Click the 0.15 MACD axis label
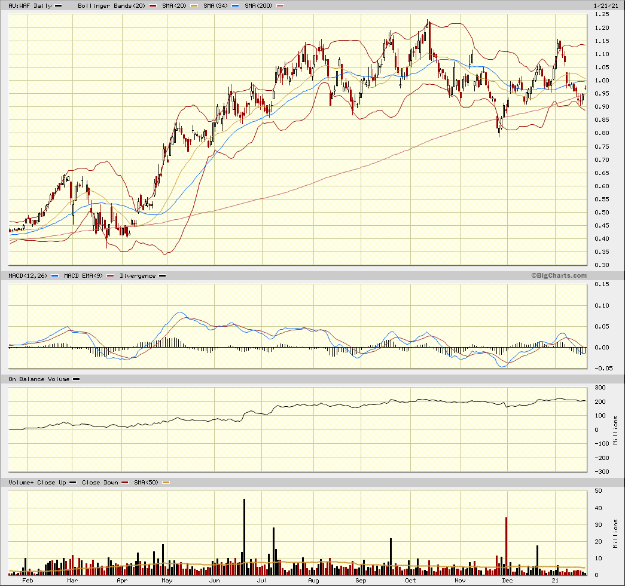The image size is (625, 586). [x=602, y=284]
